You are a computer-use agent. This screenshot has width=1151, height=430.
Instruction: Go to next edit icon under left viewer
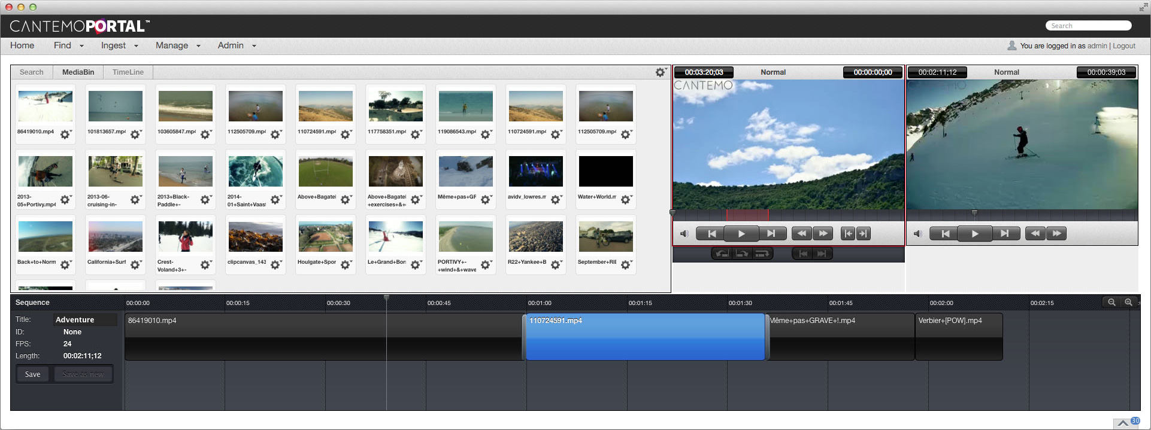click(x=822, y=254)
